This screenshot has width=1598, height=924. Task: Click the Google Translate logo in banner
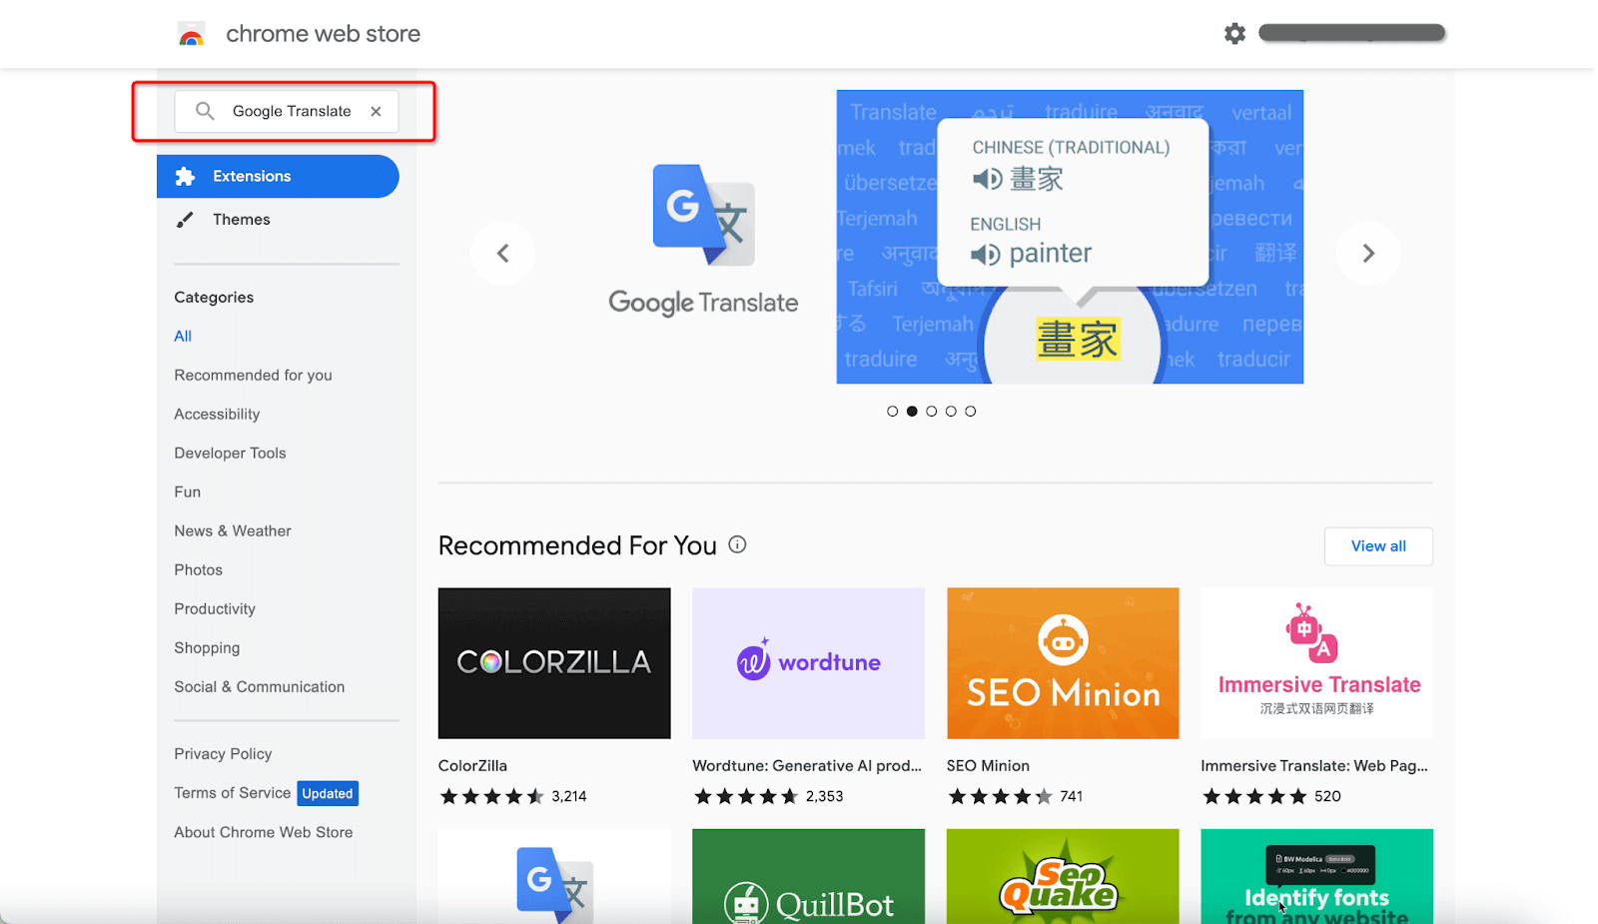[703, 242]
